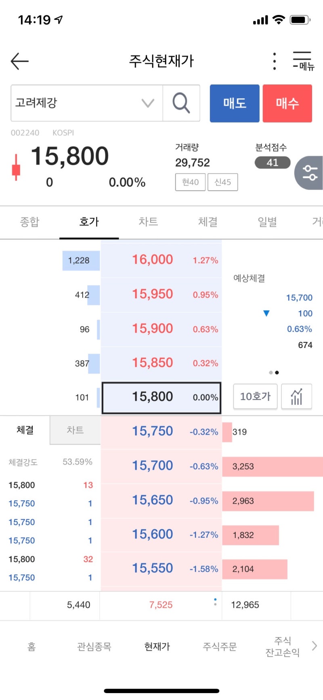
Task: Open the three-dot overflow menu
Action: tap(274, 61)
